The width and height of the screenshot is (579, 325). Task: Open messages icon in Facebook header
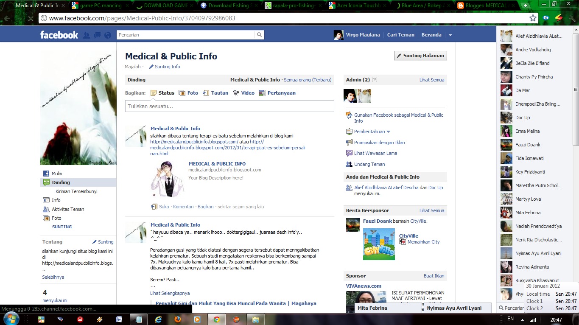point(97,35)
